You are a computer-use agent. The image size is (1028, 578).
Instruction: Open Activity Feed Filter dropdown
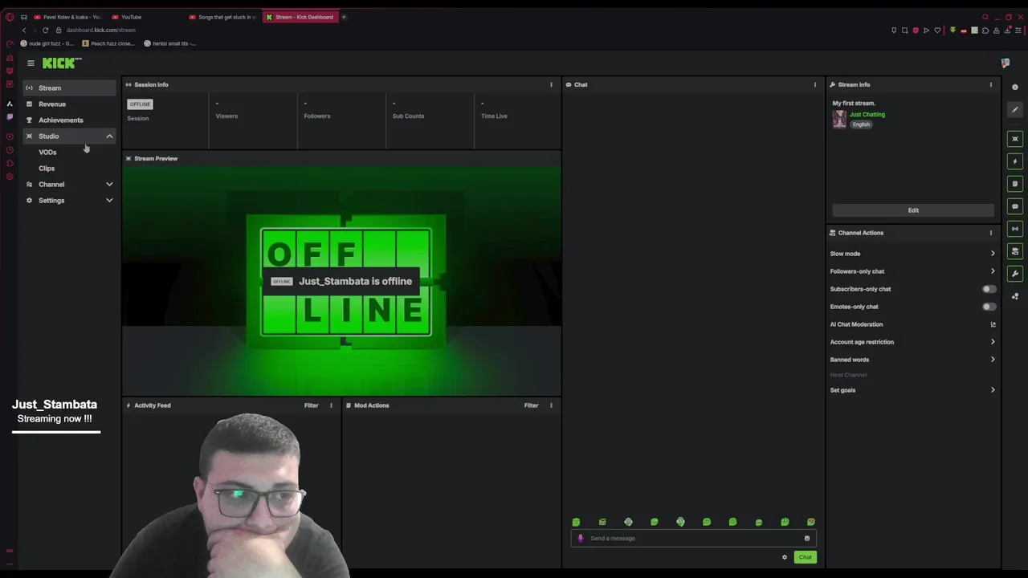tap(311, 405)
